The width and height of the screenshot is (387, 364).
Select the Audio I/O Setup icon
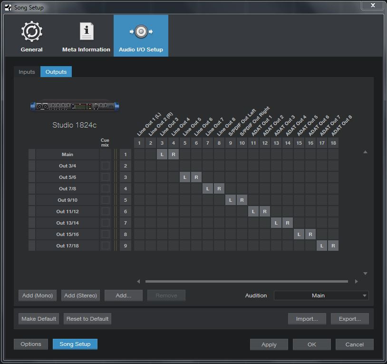click(141, 32)
